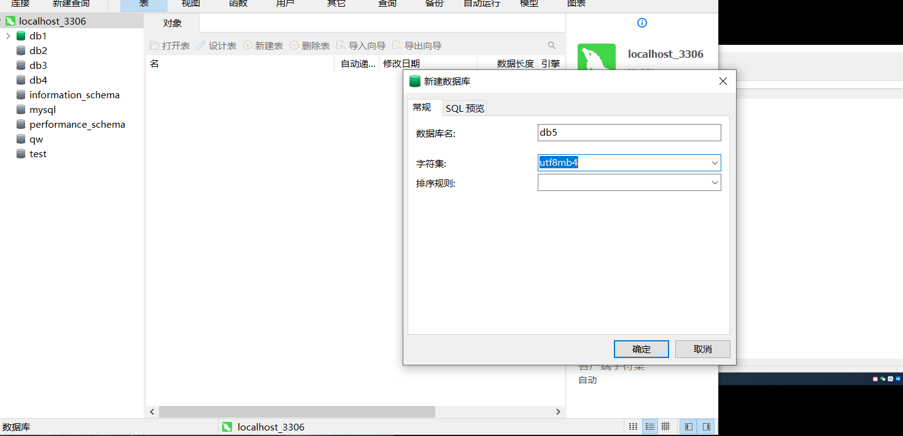Click the green db1 database icon
The width and height of the screenshot is (903, 436).
(21, 36)
